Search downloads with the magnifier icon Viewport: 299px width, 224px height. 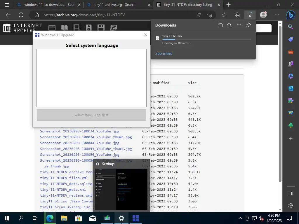pos(230,25)
